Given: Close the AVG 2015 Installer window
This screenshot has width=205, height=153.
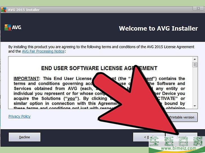Looking at the screenshot, I should click(x=198, y=8).
